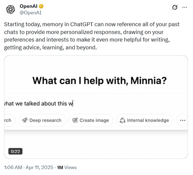Viewport: 193px width, 175px height.
Task: Click the gold verified badge beside OpenAI
Action: pos(41,6)
